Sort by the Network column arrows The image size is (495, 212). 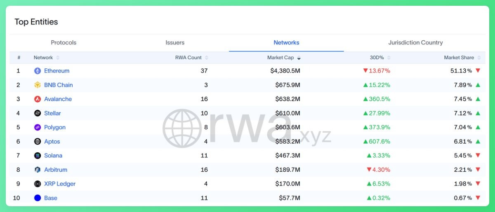tap(58, 58)
